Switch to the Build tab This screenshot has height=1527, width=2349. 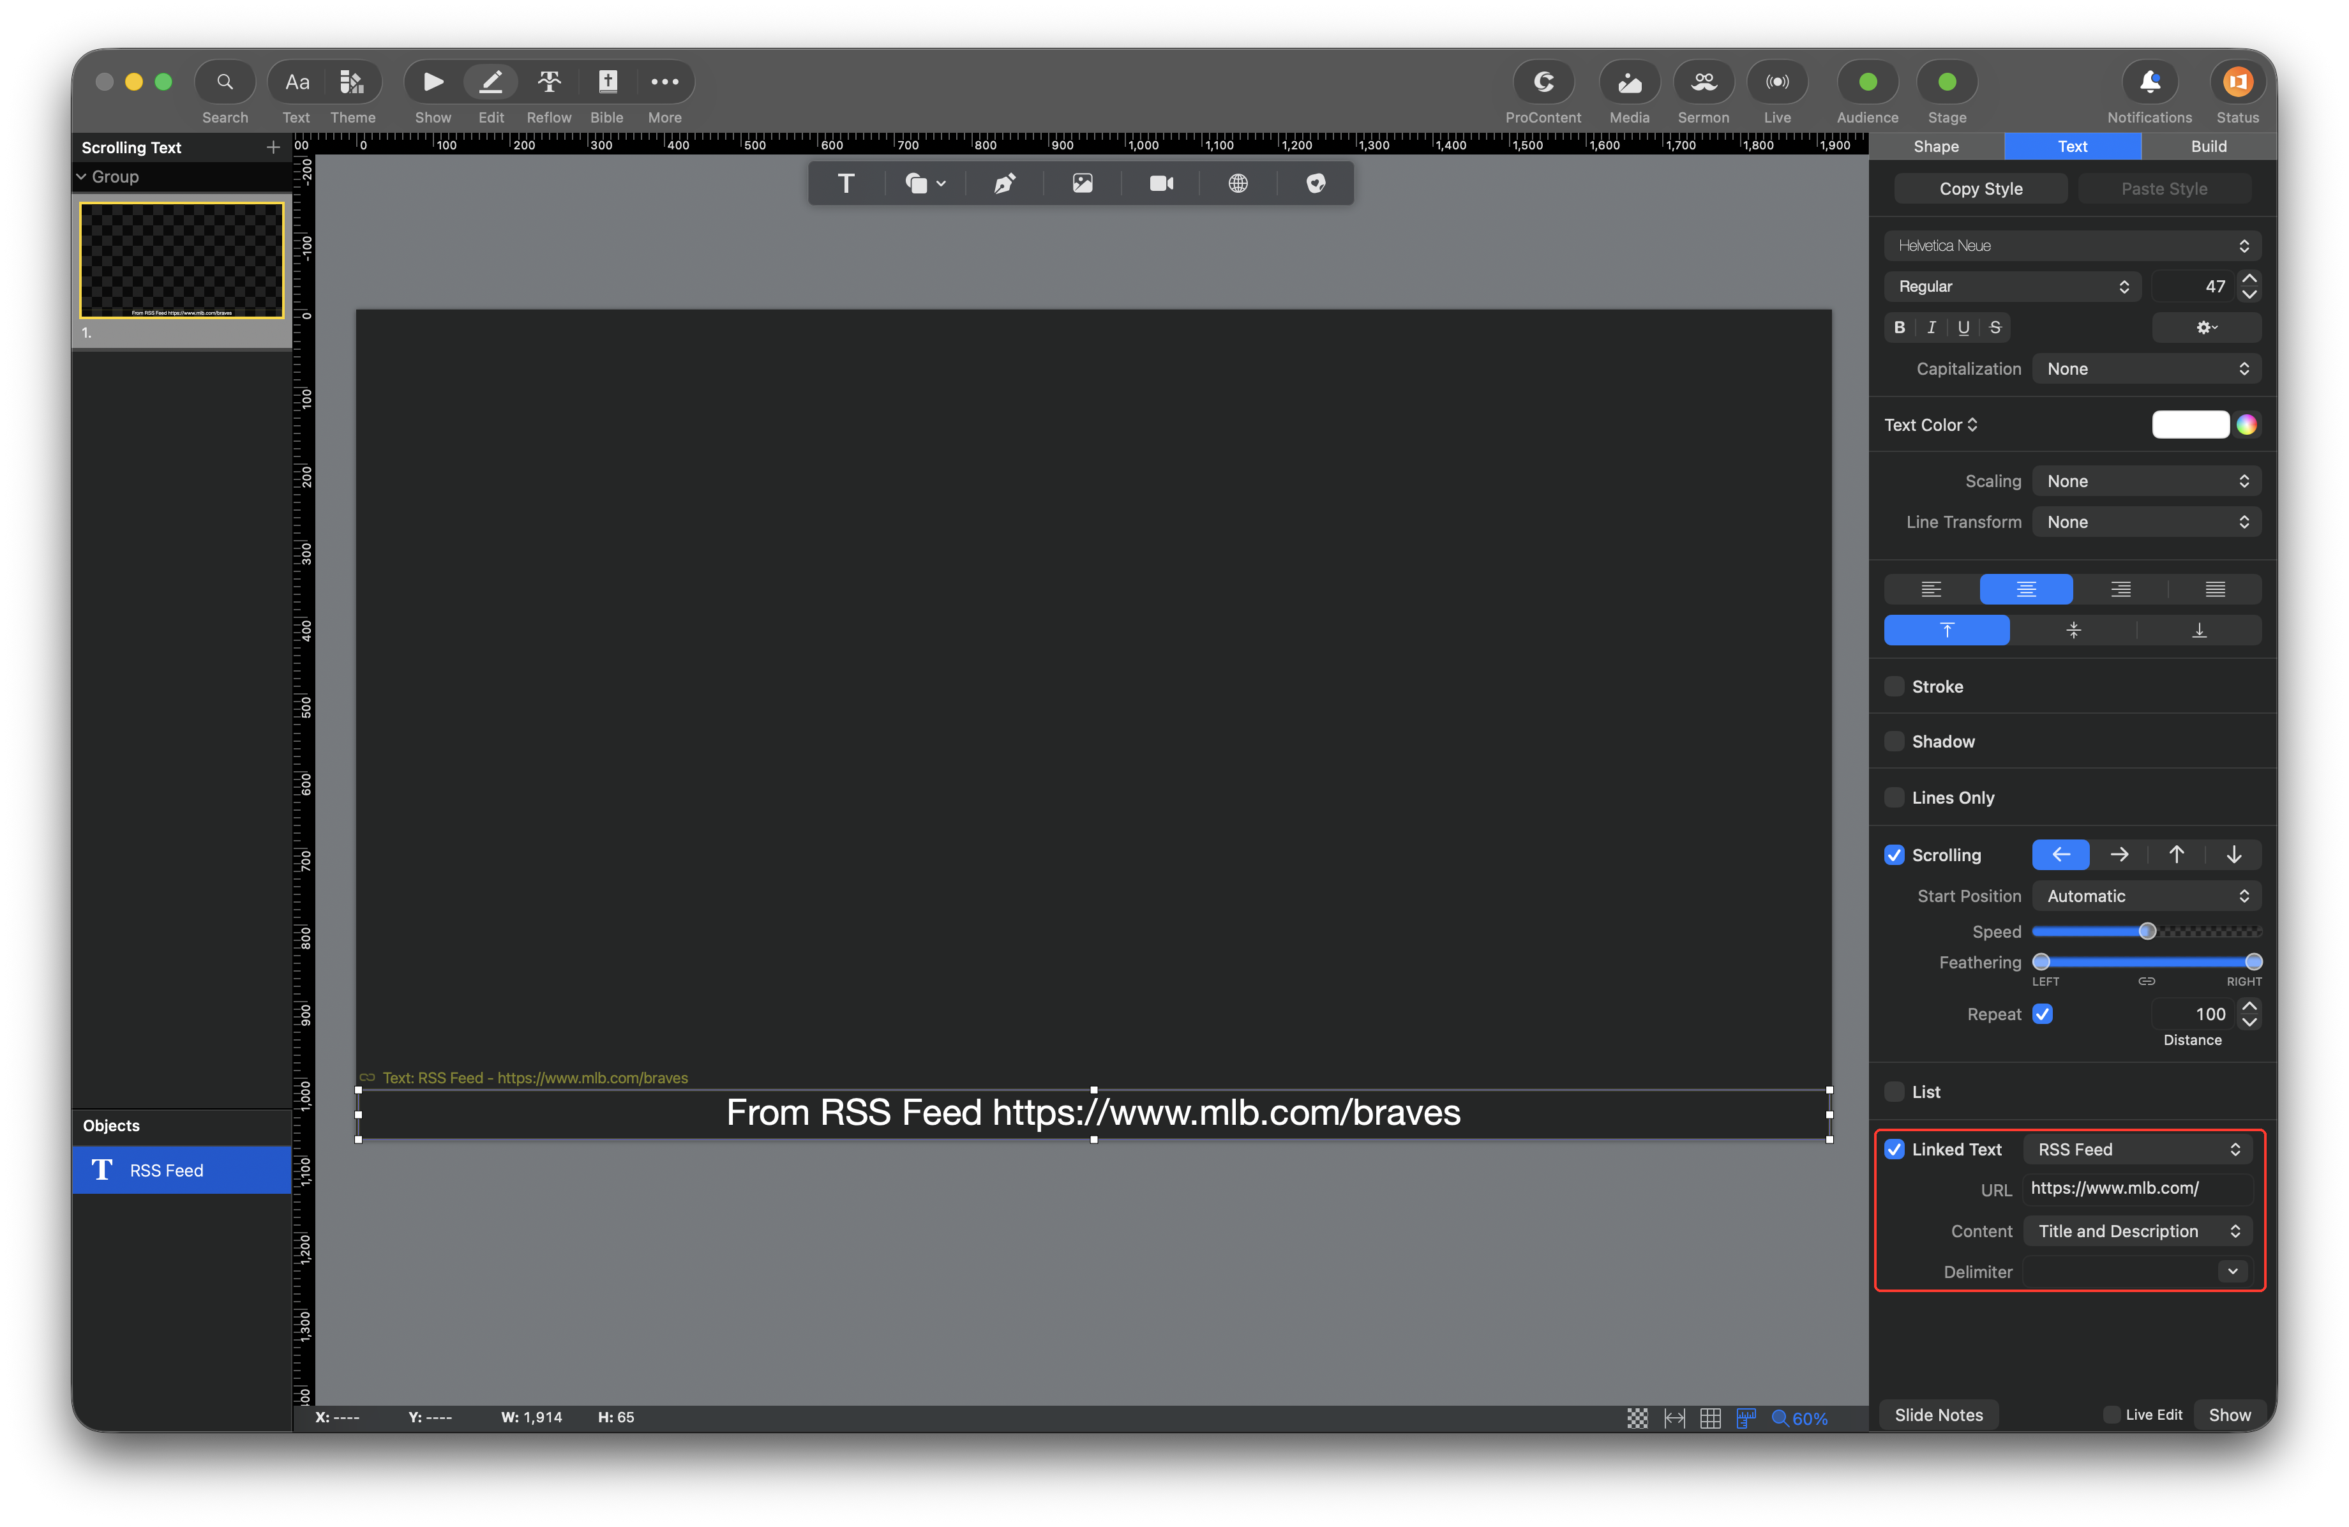[x=2209, y=146]
